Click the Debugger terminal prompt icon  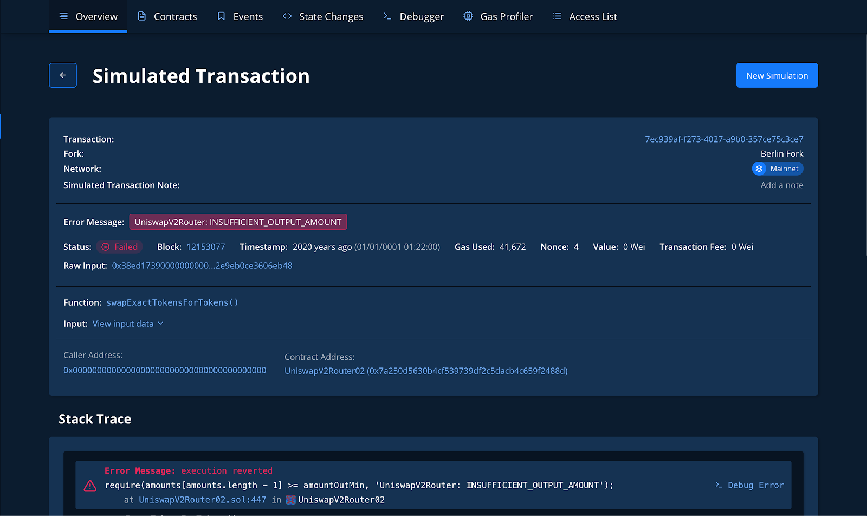click(x=387, y=16)
